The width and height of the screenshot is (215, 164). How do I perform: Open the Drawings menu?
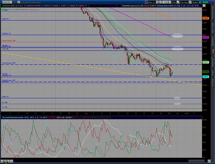tap(182, 2)
